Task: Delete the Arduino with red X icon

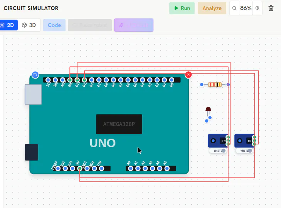Action: point(188,75)
